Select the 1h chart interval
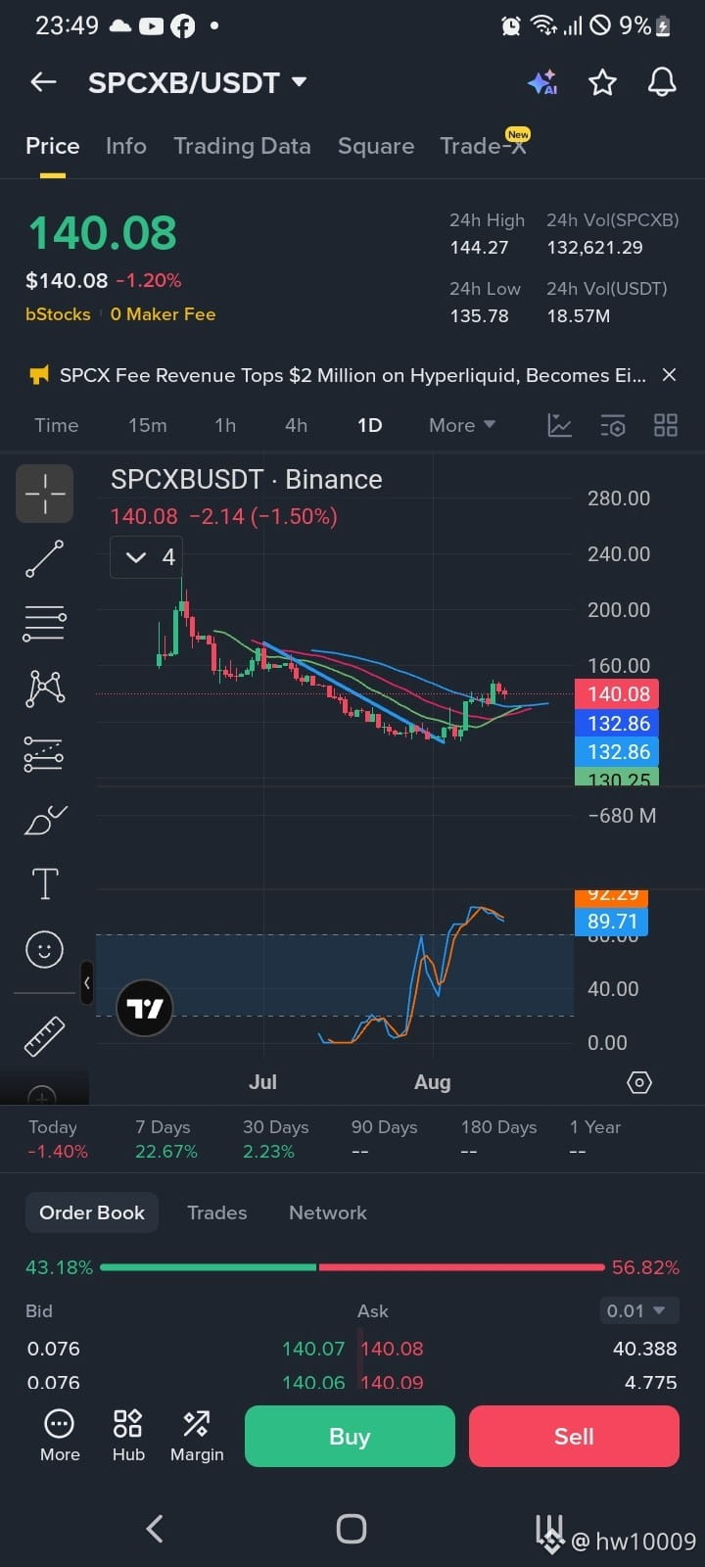The height and width of the screenshot is (1567, 705). pos(225,425)
